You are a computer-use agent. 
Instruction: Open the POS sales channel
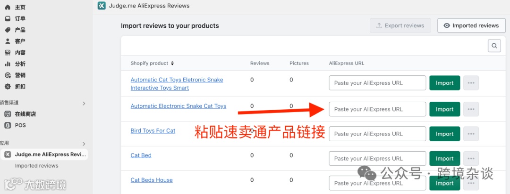(20, 125)
